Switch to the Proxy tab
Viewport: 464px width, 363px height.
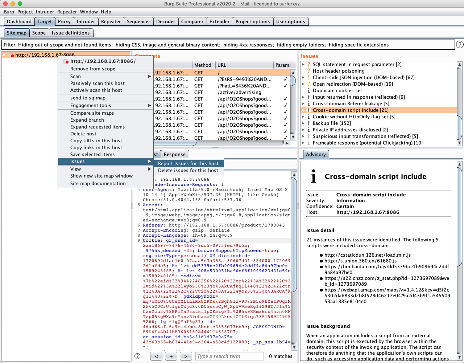coord(64,21)
